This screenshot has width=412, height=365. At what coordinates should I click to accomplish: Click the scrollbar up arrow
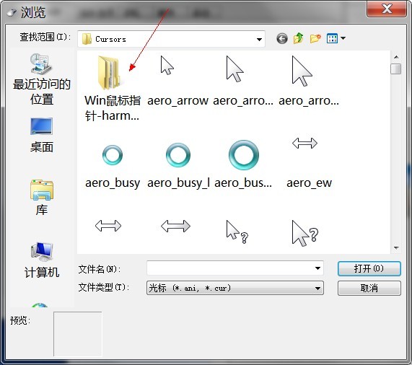point(396,57)
